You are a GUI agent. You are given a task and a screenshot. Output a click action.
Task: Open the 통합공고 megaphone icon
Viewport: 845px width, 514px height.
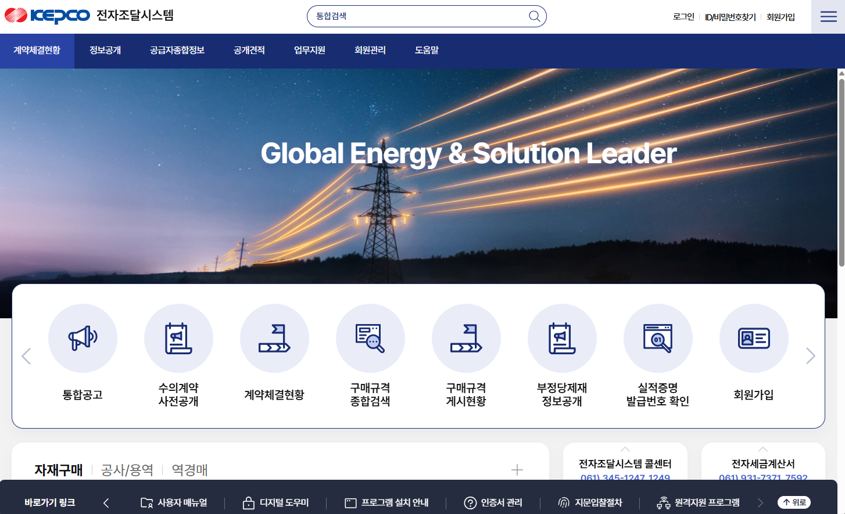point(83,338)
